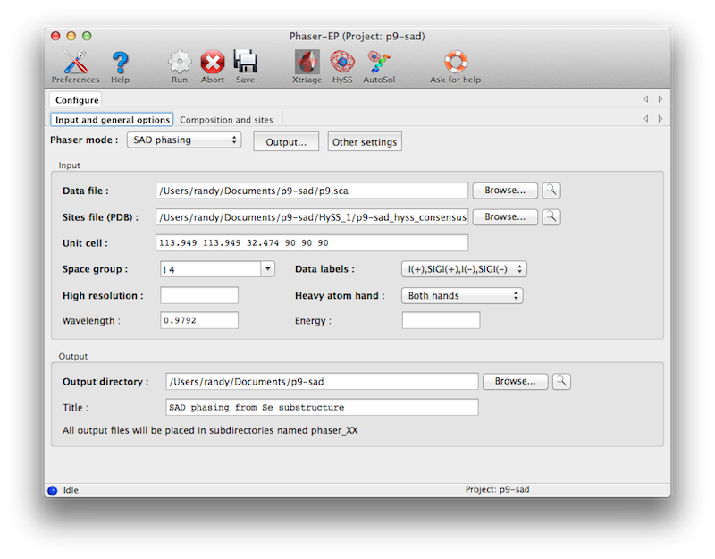
Task: Switch to Composition and sites tab
Action: [227, 120]
